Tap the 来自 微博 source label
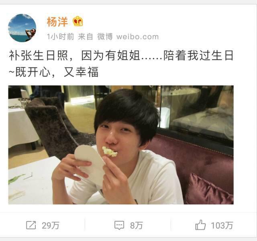The image size is (257, 241). pyautogui.click(x=95, y=37)
